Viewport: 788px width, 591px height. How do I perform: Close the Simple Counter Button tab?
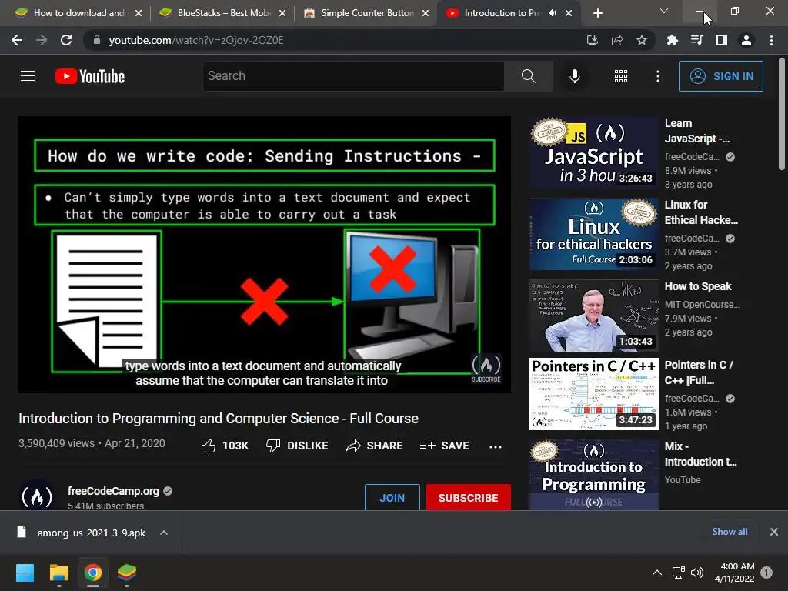426,13
